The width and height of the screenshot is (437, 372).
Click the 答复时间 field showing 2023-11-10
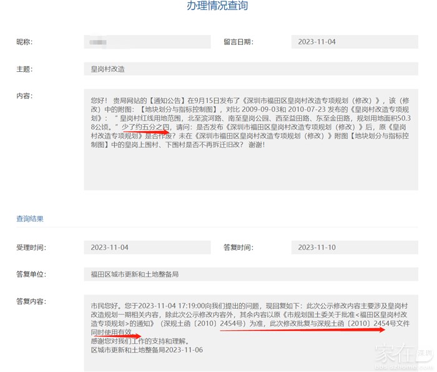(x=354, y=247)
